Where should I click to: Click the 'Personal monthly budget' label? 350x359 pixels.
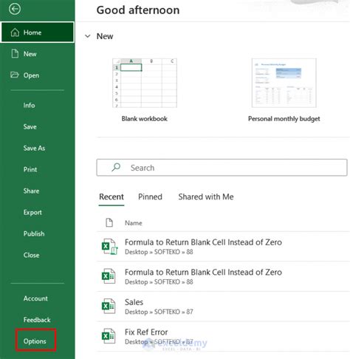284,119
